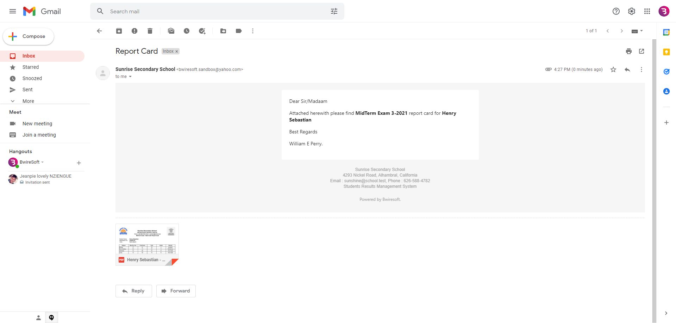Mark the email as unread

171,31
